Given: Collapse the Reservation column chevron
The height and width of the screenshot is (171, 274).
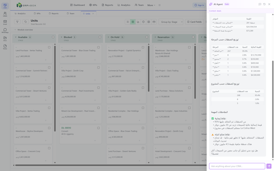Looking at the screenshot, I should coord(155,37).
